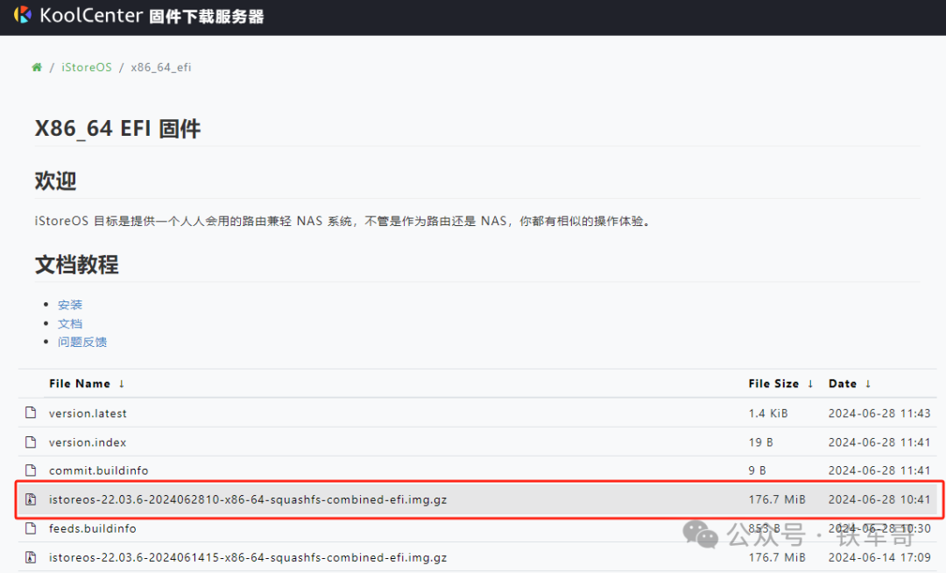Sort by Date arrow
Screen dimensions: 946x573
coord(867,384)
